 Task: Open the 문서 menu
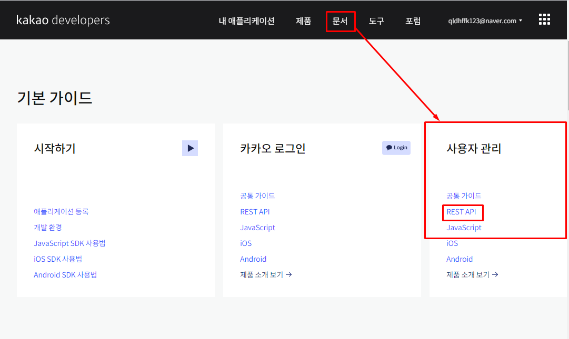pos(340,21)
